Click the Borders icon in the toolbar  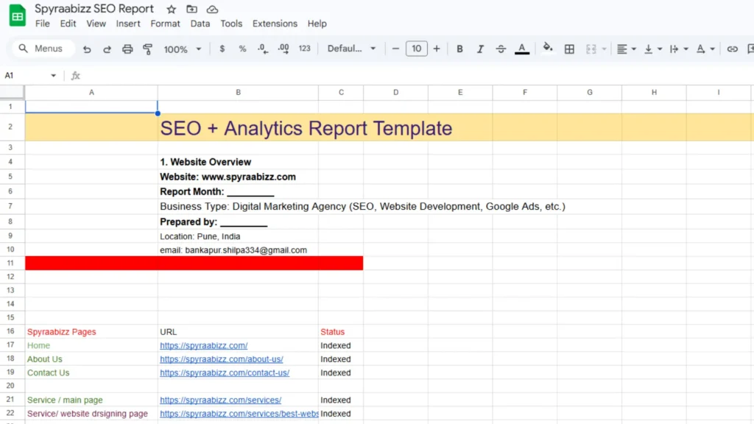(569, 48)
